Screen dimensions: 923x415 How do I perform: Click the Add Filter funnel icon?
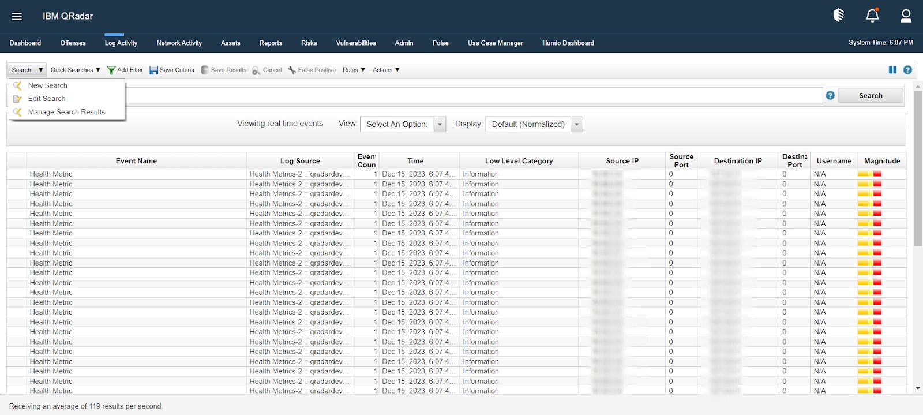(111, 70)
